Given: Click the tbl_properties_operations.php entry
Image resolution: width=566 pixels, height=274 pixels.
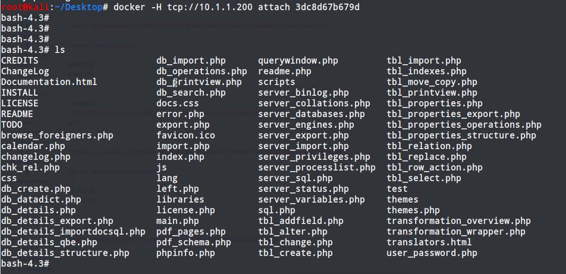Looking at the screenshot, I should tap(464, 125).
